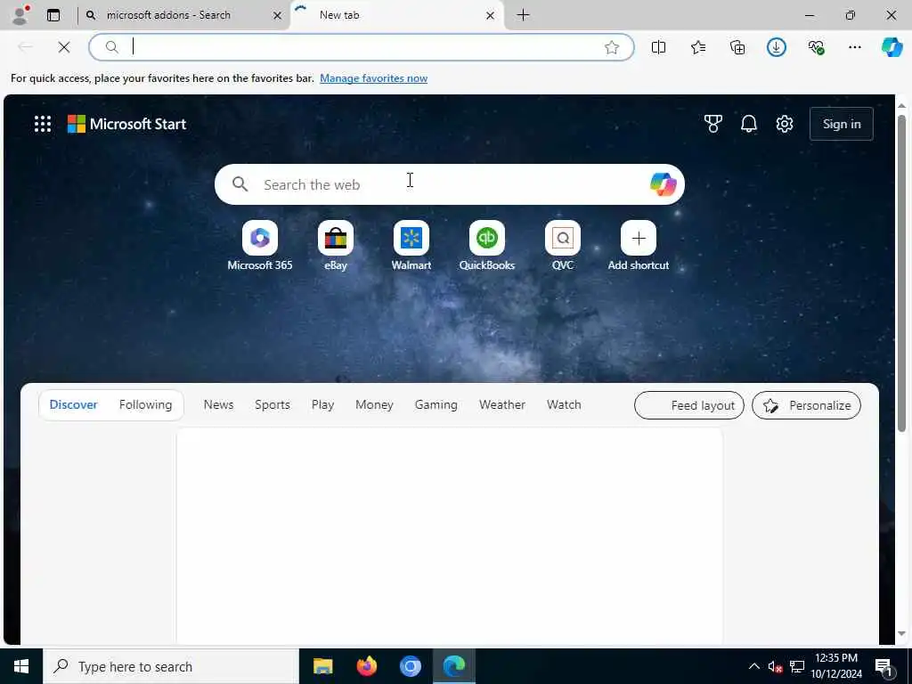Open the Copilot sidebar icon
Screen dimensions: 912x684
pos(892,47)
